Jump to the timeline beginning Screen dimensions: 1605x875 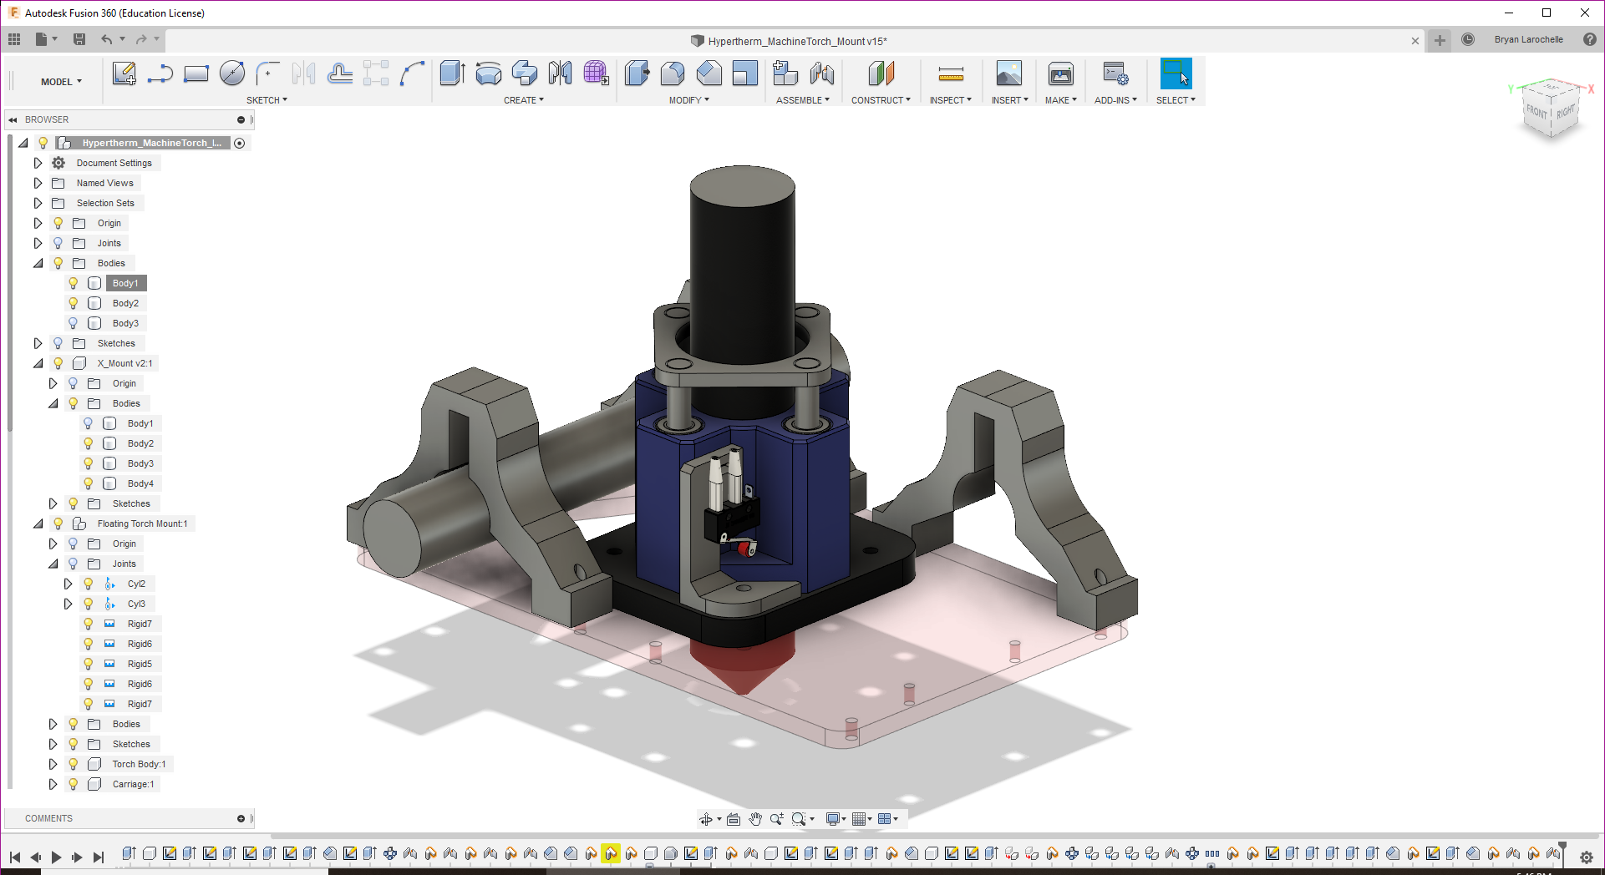pos(15,857)
